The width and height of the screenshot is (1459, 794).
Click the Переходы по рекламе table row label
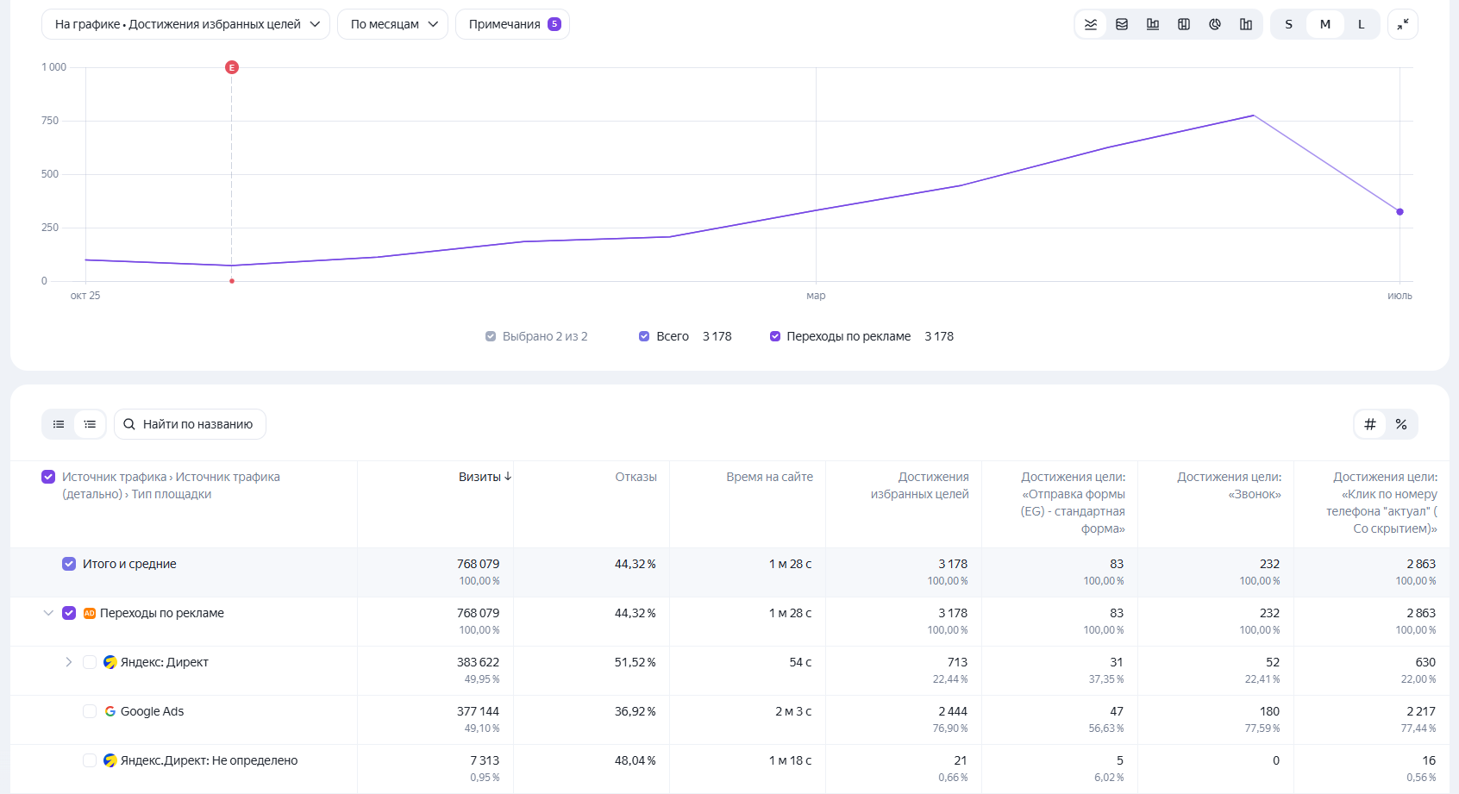point(162,613)
